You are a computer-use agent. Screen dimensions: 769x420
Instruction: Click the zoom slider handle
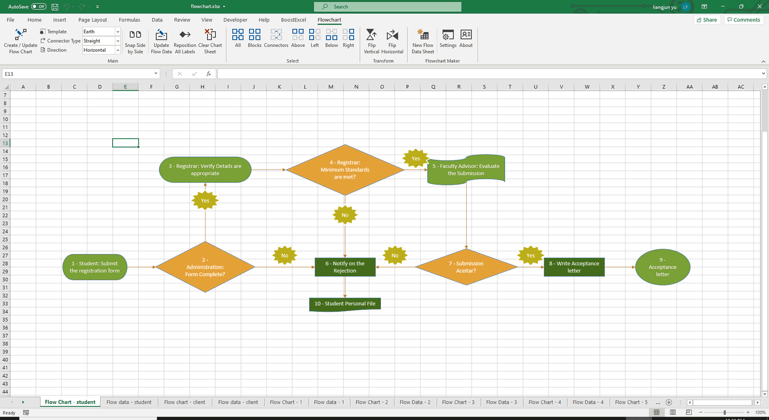tap(725, 413)
